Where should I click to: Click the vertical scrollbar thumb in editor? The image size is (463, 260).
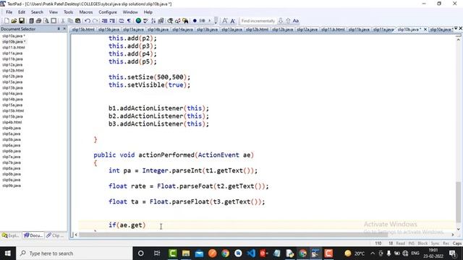pos(458,202)
